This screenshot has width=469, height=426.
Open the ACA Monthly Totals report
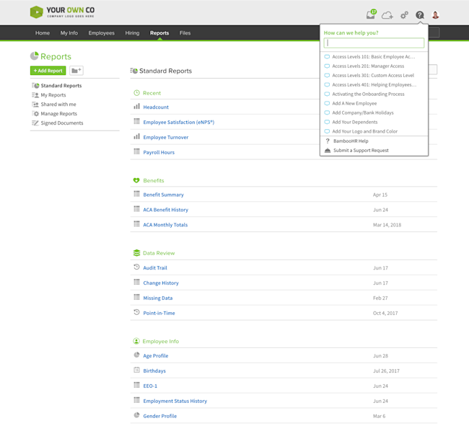(165, 225)
